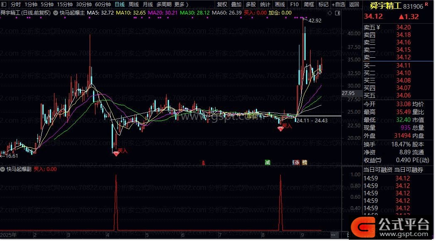Click the MA10: 32.65 legend value
This screenshot has height=241, width=436.
tap(131, 13)
